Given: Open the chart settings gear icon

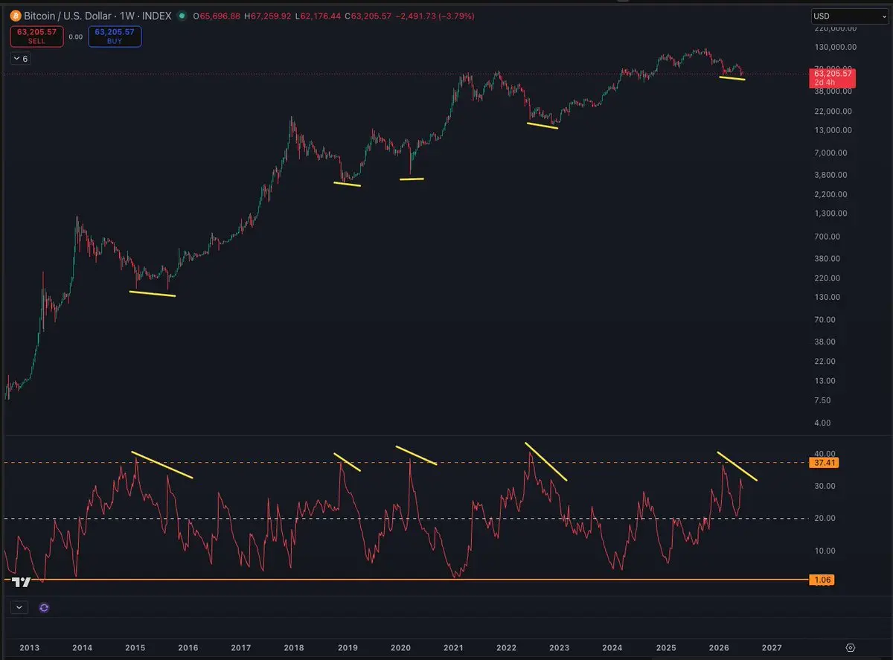Looking at the screenshot, I should (851, 648).
